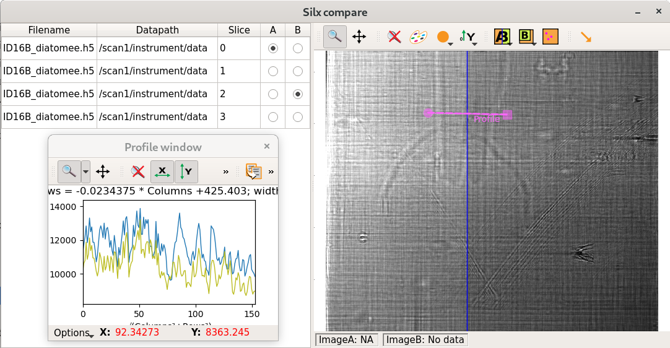
Task: Open the colormap palette dialog
Action: click(x=418, y=37)
